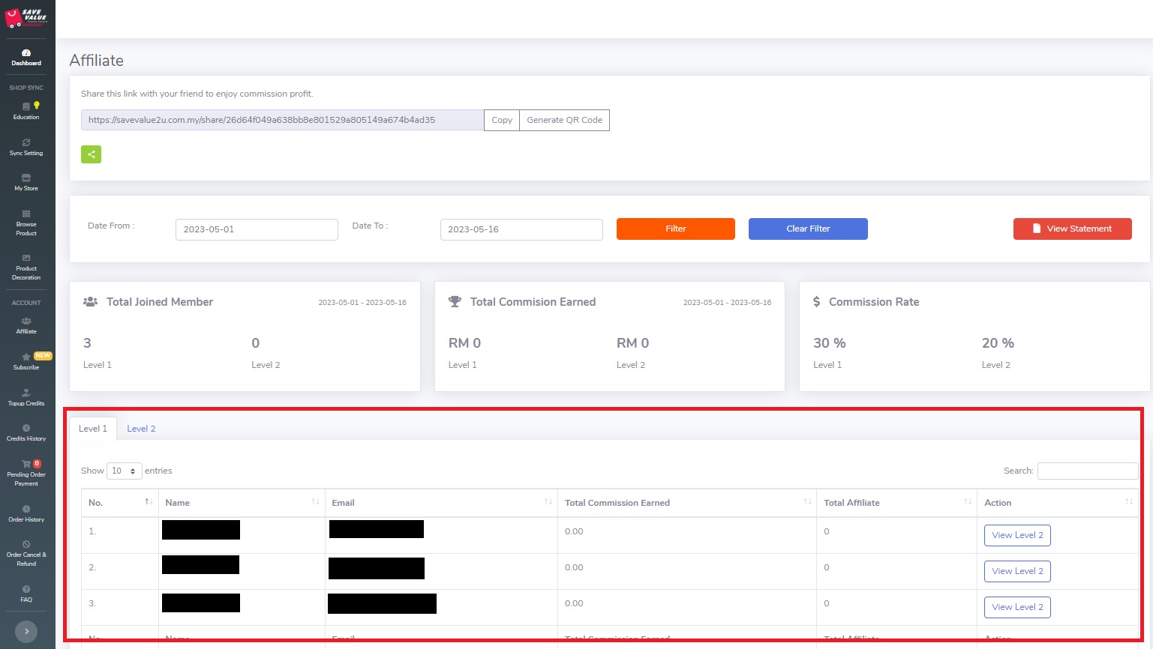This screenshot has height=649, width=1153.
Task: Copy the affiliate share link
Action: pyautogui.click(x=502, y=120)
